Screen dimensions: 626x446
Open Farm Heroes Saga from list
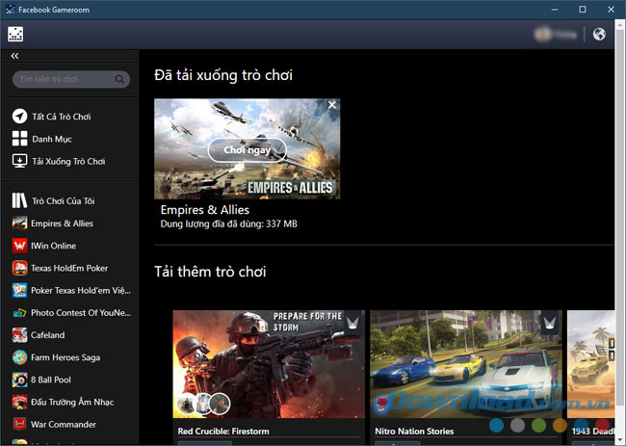pos(65,357)
